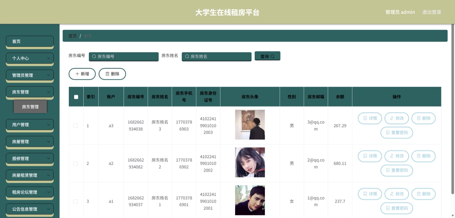Screen dimensions: 455x218
Task: Open 详情 for account a2
Action: click(370, 156)
